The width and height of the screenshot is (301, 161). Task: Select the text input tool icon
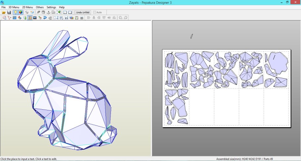point(30,18)
